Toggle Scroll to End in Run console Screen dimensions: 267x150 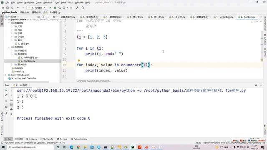point(11,105)
